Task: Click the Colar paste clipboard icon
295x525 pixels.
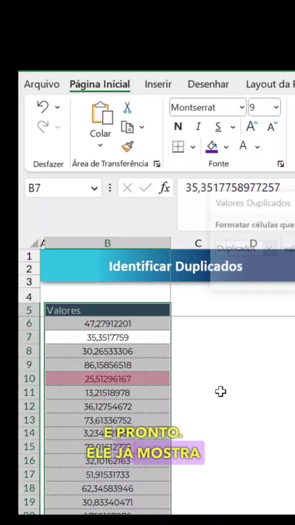Action: pyautogui.click(x=102, y=113)
